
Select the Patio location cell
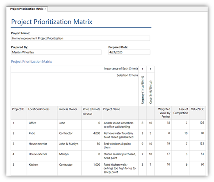[42, 135]
